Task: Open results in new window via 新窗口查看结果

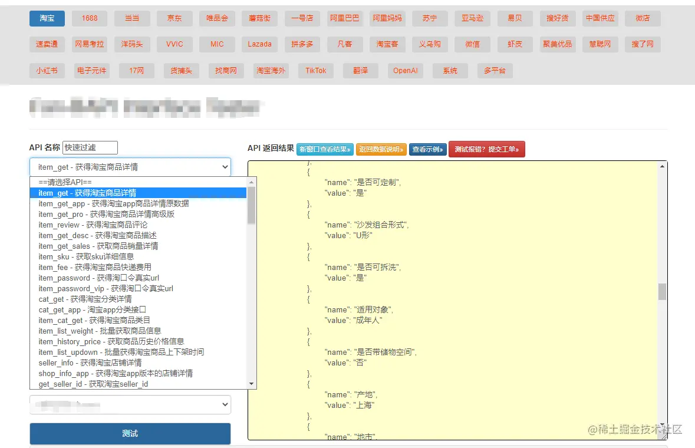Action: (x=325, y=149)
